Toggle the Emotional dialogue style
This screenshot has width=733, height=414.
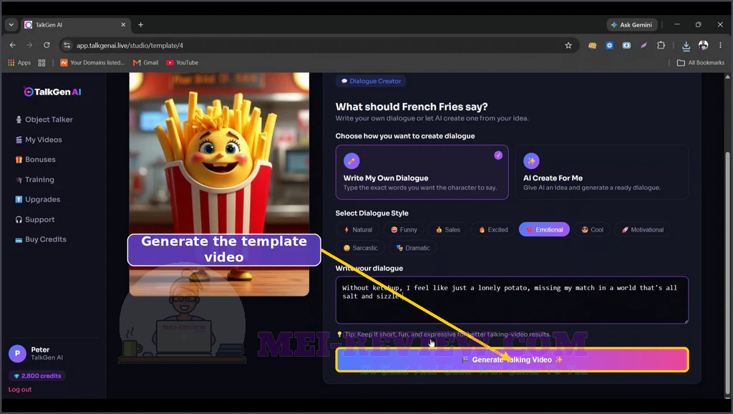click(x=544, y=230)
